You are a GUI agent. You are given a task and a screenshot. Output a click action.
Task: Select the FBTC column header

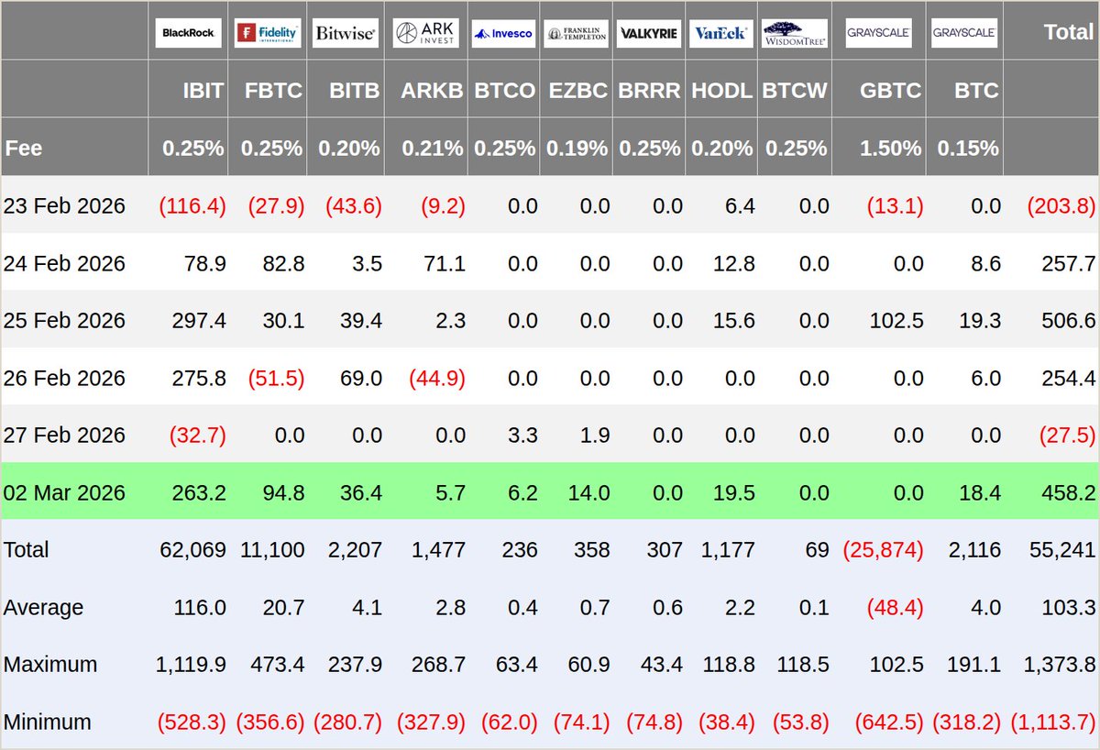pyautogui.click(x=273, y=91)
